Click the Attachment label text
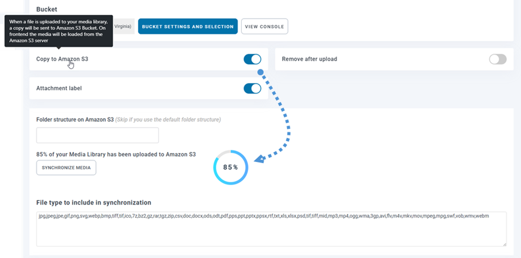521x258 pixels. click(x=59, y=89)
